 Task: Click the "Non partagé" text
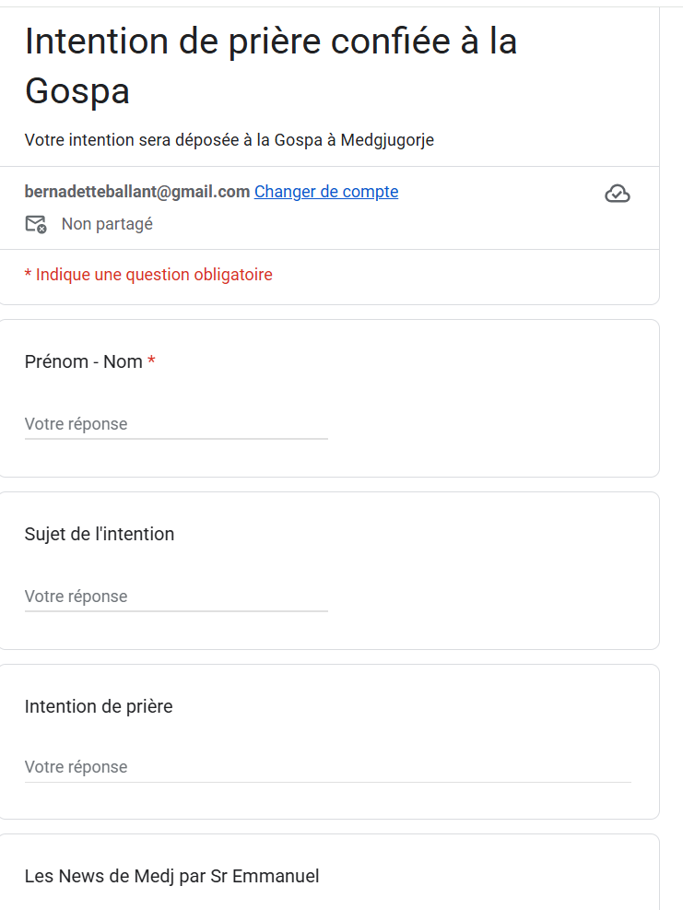[107, 224]
